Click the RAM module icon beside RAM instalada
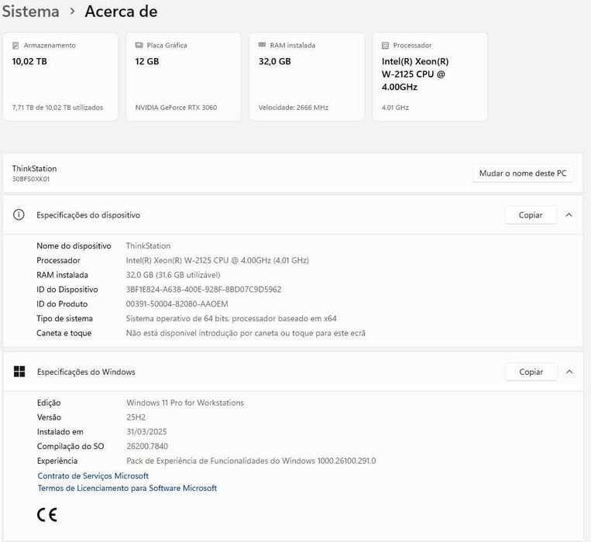Screen dimensions: 591x542 click(262, 45)
